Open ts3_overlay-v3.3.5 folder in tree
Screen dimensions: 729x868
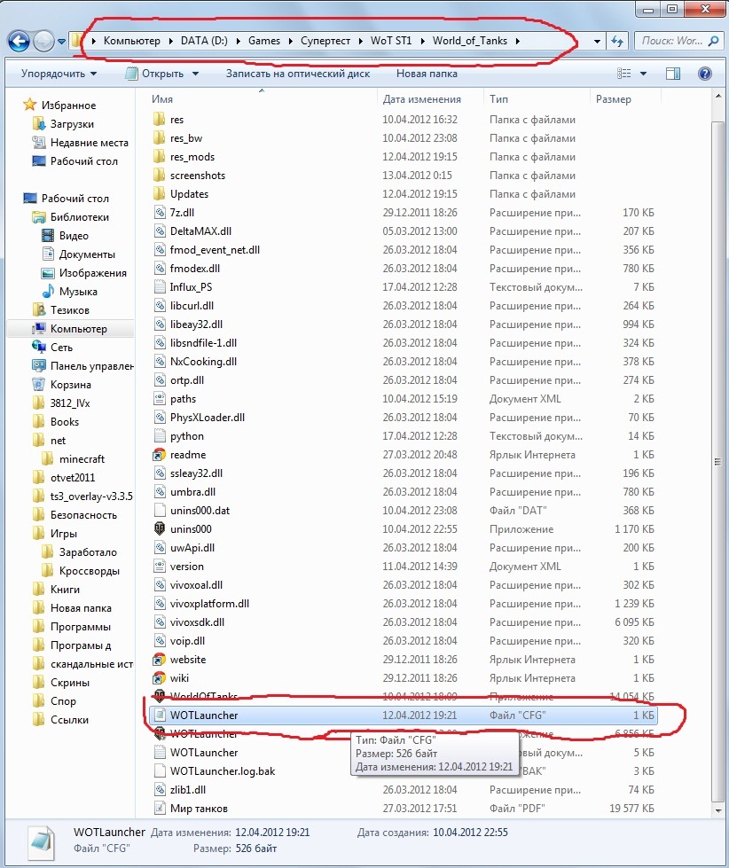(x=91, y=497)
